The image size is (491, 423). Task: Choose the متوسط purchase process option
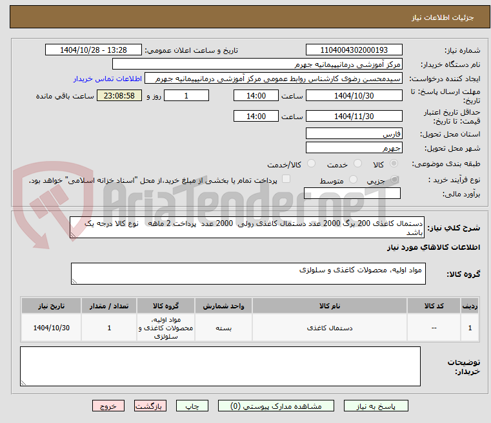(x=353, y=180)
